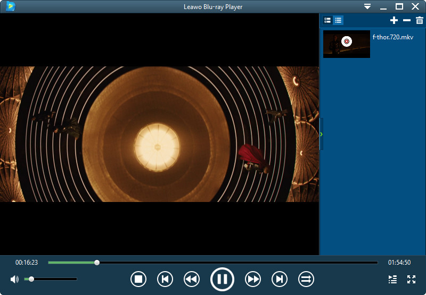Rewind the video
426x295 pixels.
coord(192,279)
